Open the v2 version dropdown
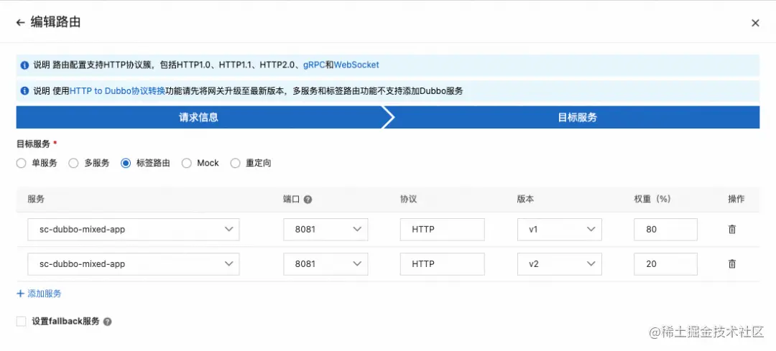This screenshot has width=776, height=351. 560,264
